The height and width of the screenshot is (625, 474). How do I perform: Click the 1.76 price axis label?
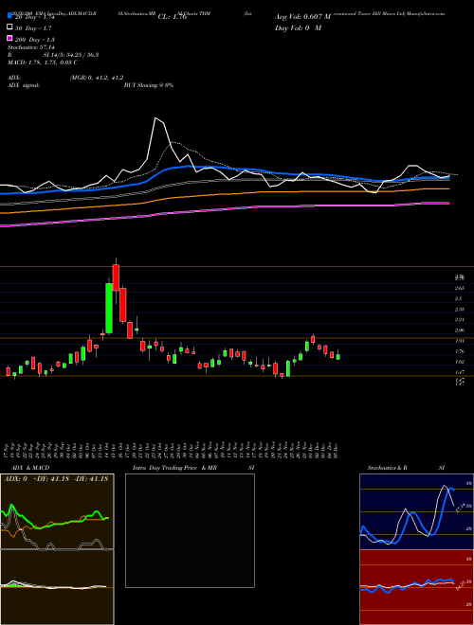coord(459,351)
